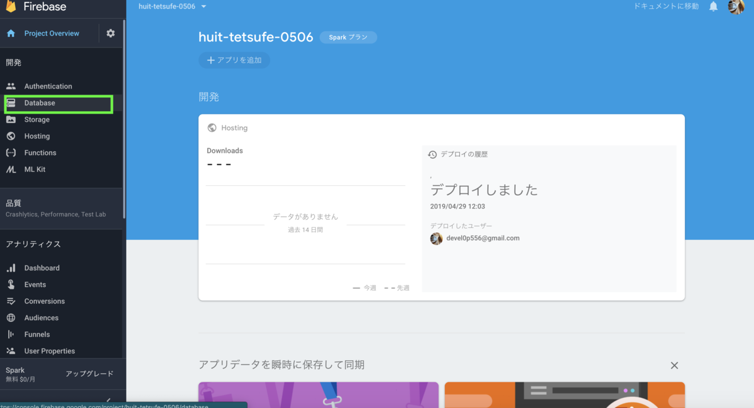Click the アプリを追加 button

[x=234, y=60]
